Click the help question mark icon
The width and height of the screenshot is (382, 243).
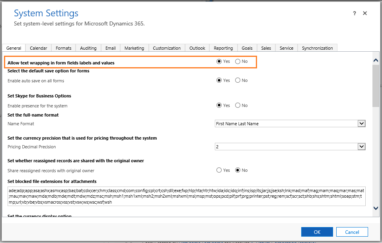(354, 14)
